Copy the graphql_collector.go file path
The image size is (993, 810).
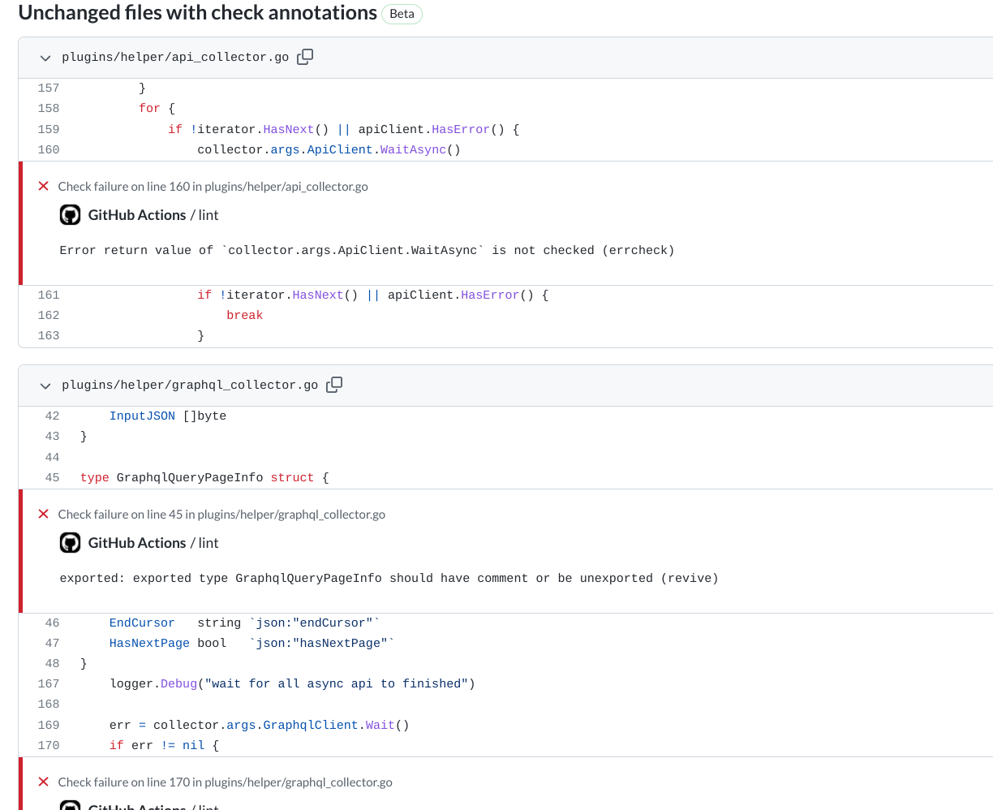coord(334,385)
